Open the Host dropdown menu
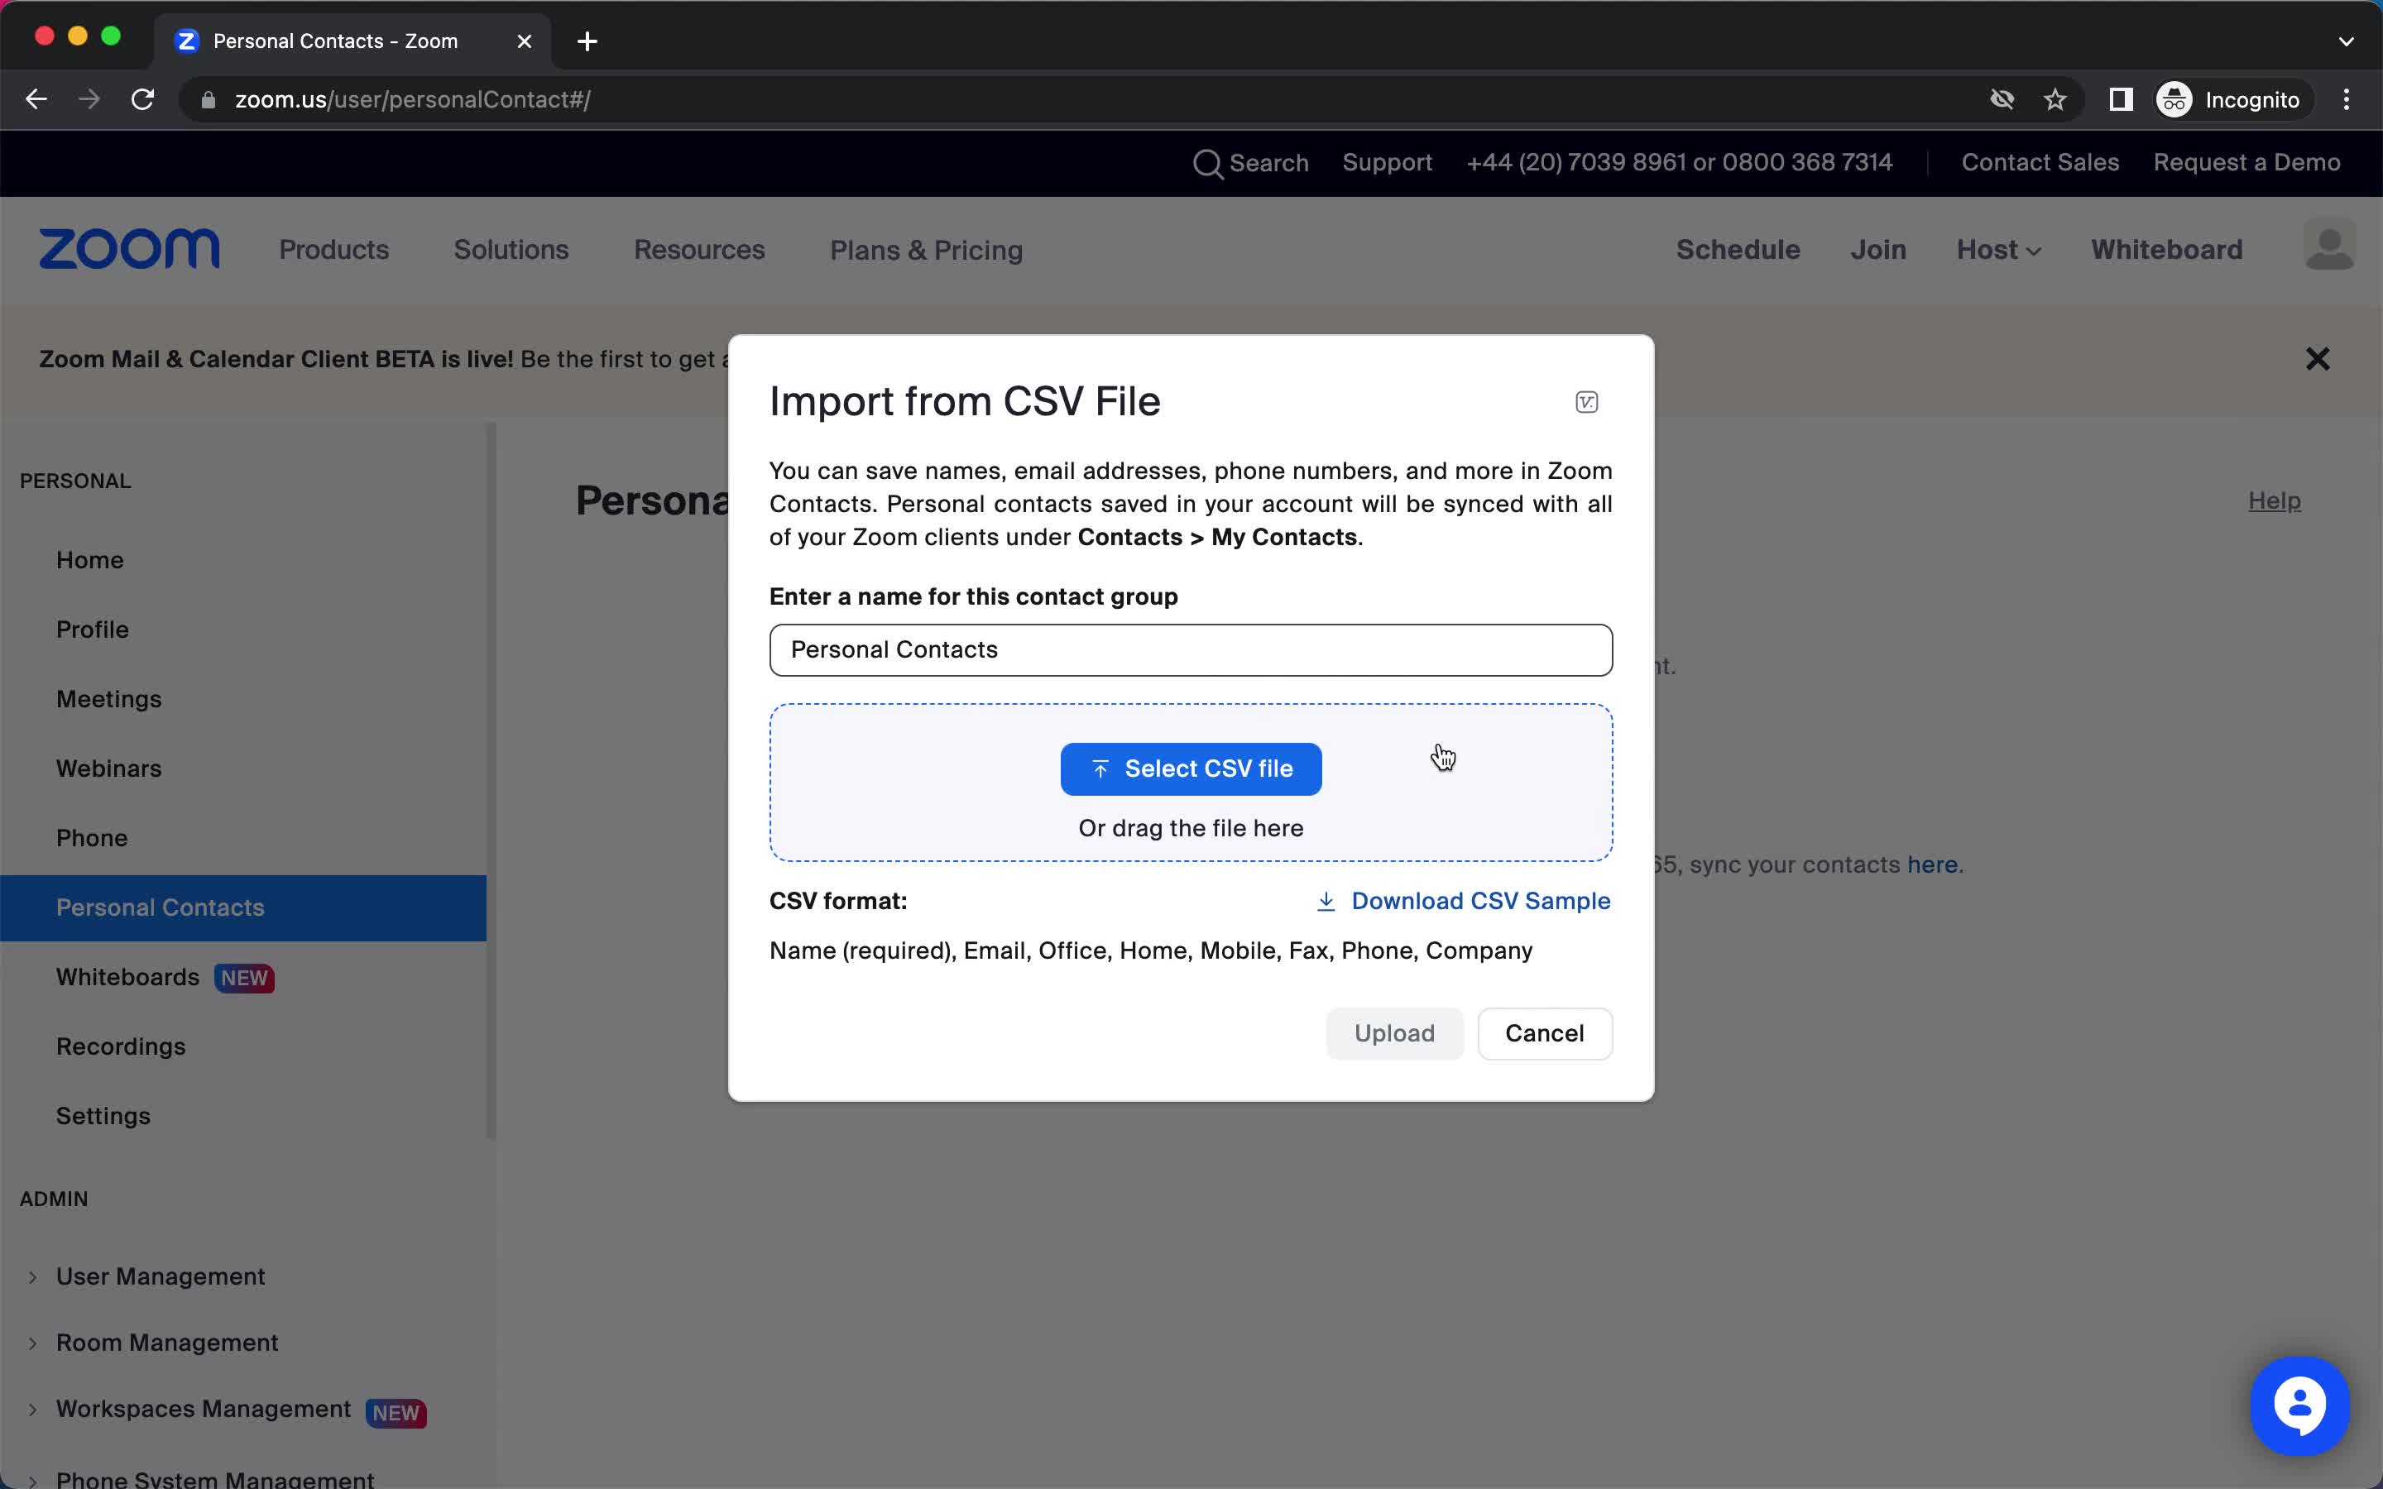This screenshot has height=1489, width=2383. click(1995, 249)
